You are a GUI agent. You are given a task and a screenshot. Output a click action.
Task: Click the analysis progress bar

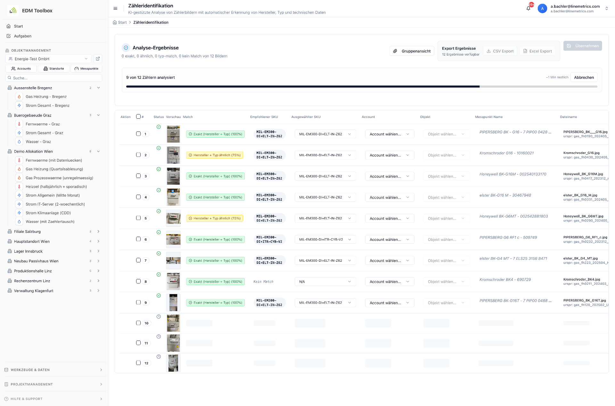[x=362, y=87]
